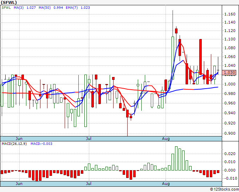
Task: Click the EMA(7) indicator label
Action: [72, 8]
